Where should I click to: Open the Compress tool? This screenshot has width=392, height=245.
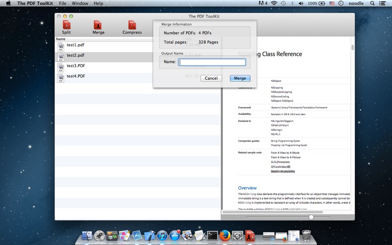pyautogui.click(x=132, y=27)
